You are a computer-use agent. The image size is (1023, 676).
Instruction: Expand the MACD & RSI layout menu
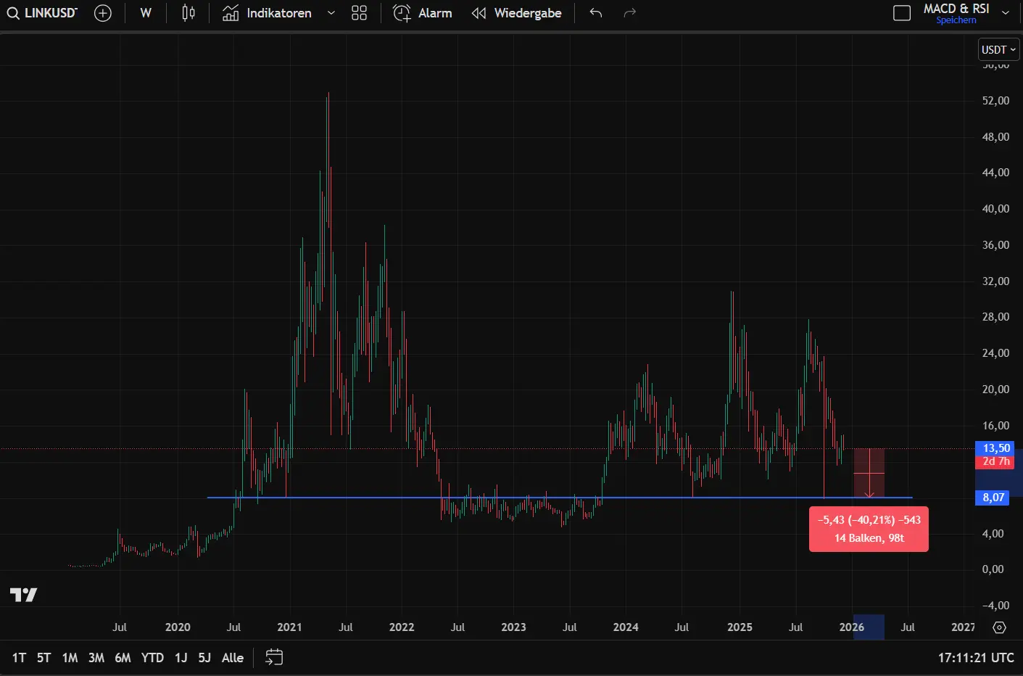(x=1006, y=13)
